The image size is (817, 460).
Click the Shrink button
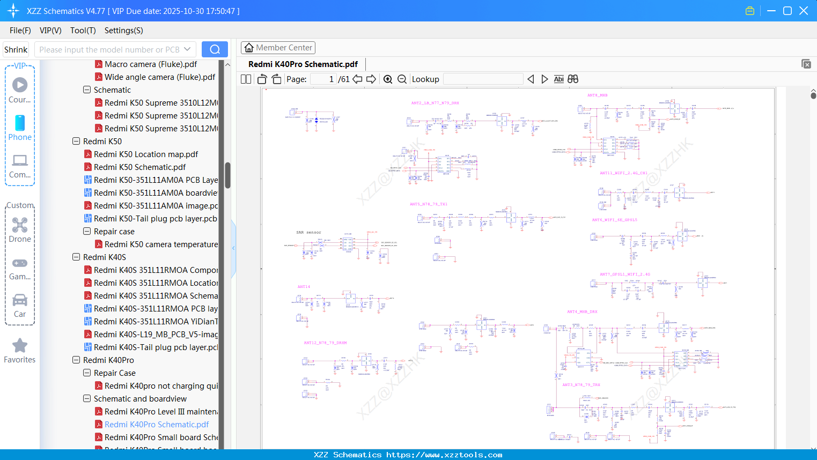click(16, 49)
